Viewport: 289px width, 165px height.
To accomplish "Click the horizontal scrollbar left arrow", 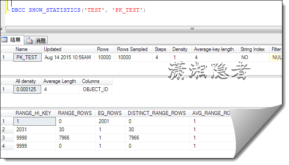I will point(1,29).
